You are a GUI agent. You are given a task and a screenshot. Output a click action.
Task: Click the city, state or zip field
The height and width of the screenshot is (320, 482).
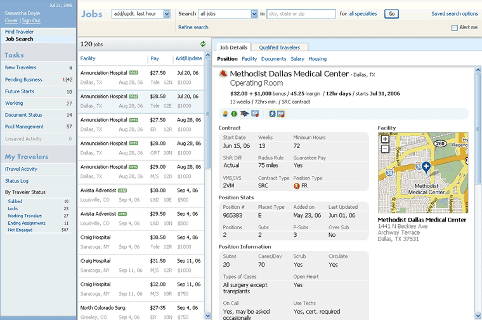pyautogui.click(x=301, y=14)
